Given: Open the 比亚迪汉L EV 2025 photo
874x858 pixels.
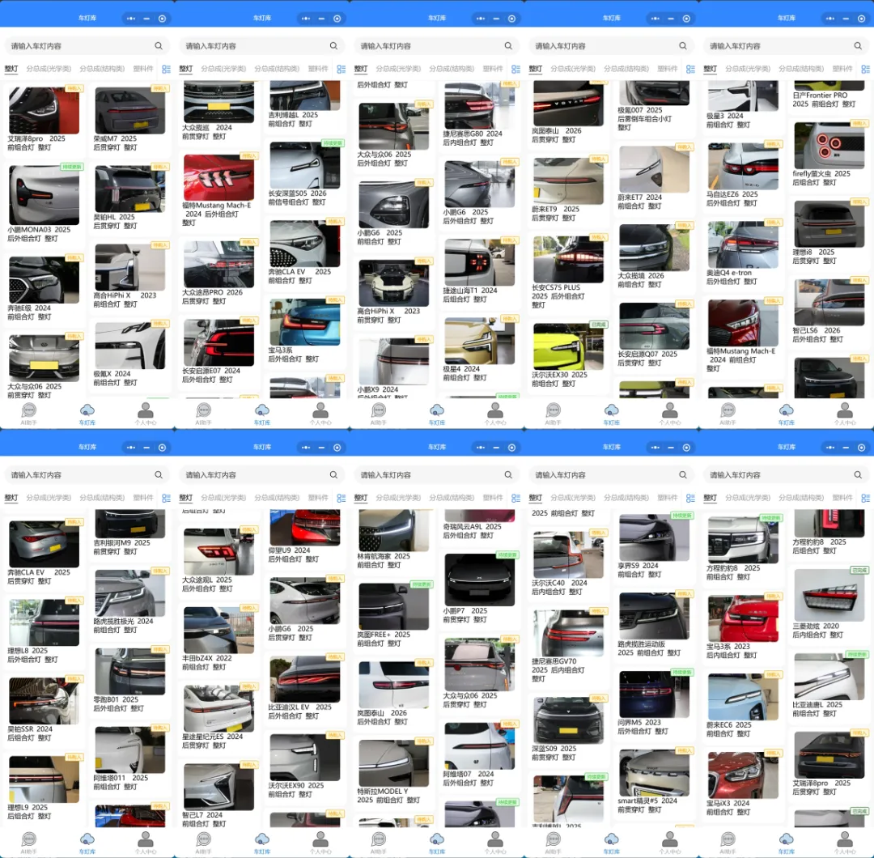Looking at the screenshot, I should pyautogui.click(x=305, y=679).
